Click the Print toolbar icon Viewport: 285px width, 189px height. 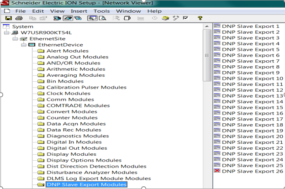click(19, 18)
